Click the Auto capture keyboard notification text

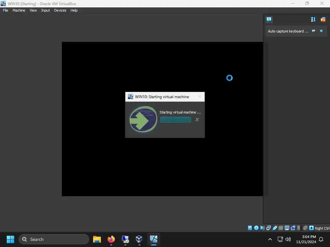288,31
